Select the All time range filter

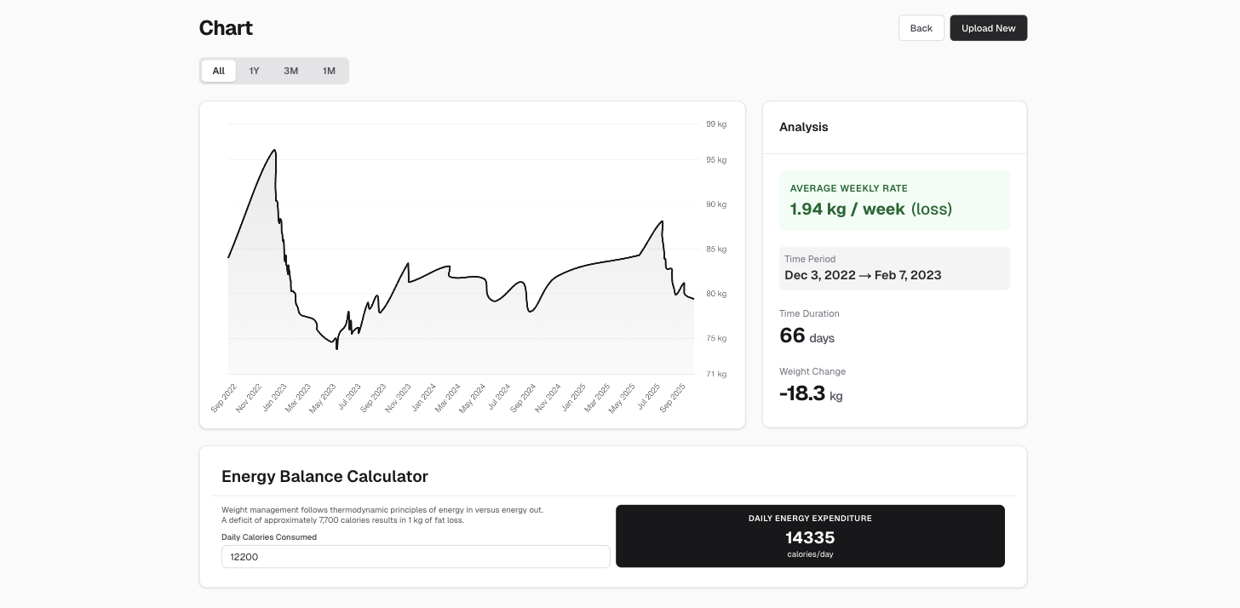click(x=218, y=71)
